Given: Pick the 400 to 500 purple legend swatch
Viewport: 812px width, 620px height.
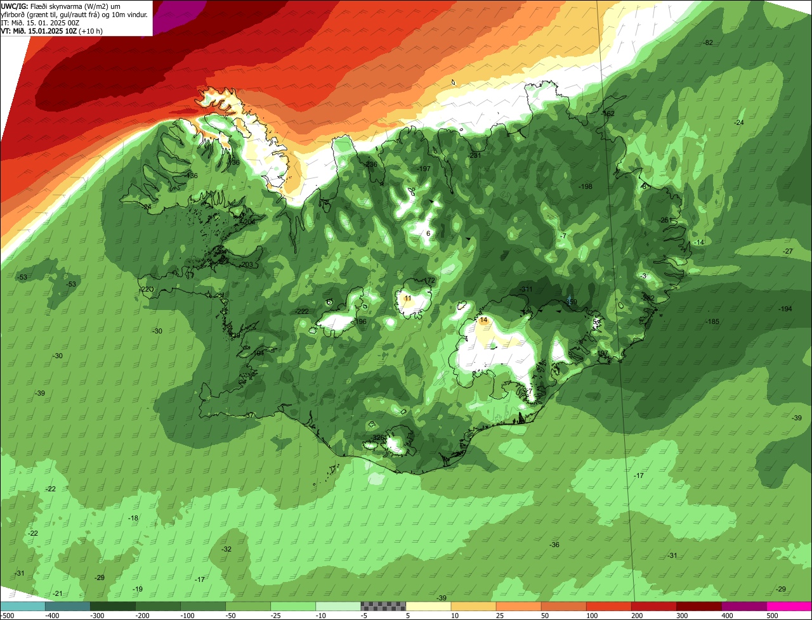Looking at the screenshot, I should pyautogui.click(x=743, y=606).
